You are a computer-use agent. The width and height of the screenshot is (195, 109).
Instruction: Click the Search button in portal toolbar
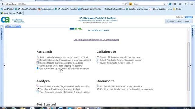point(170,21)
